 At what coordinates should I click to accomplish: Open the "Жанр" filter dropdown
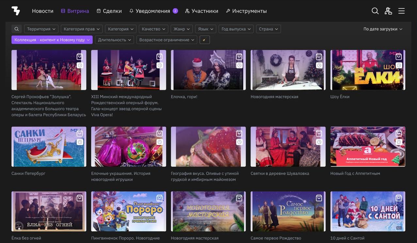(x=182, y=29)
